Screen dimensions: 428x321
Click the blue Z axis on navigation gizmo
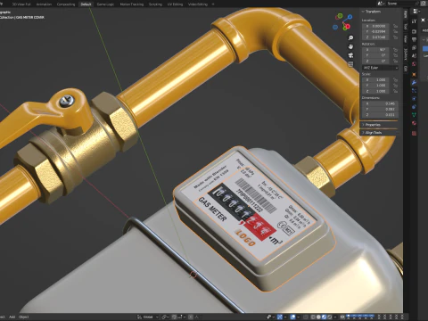350,17
